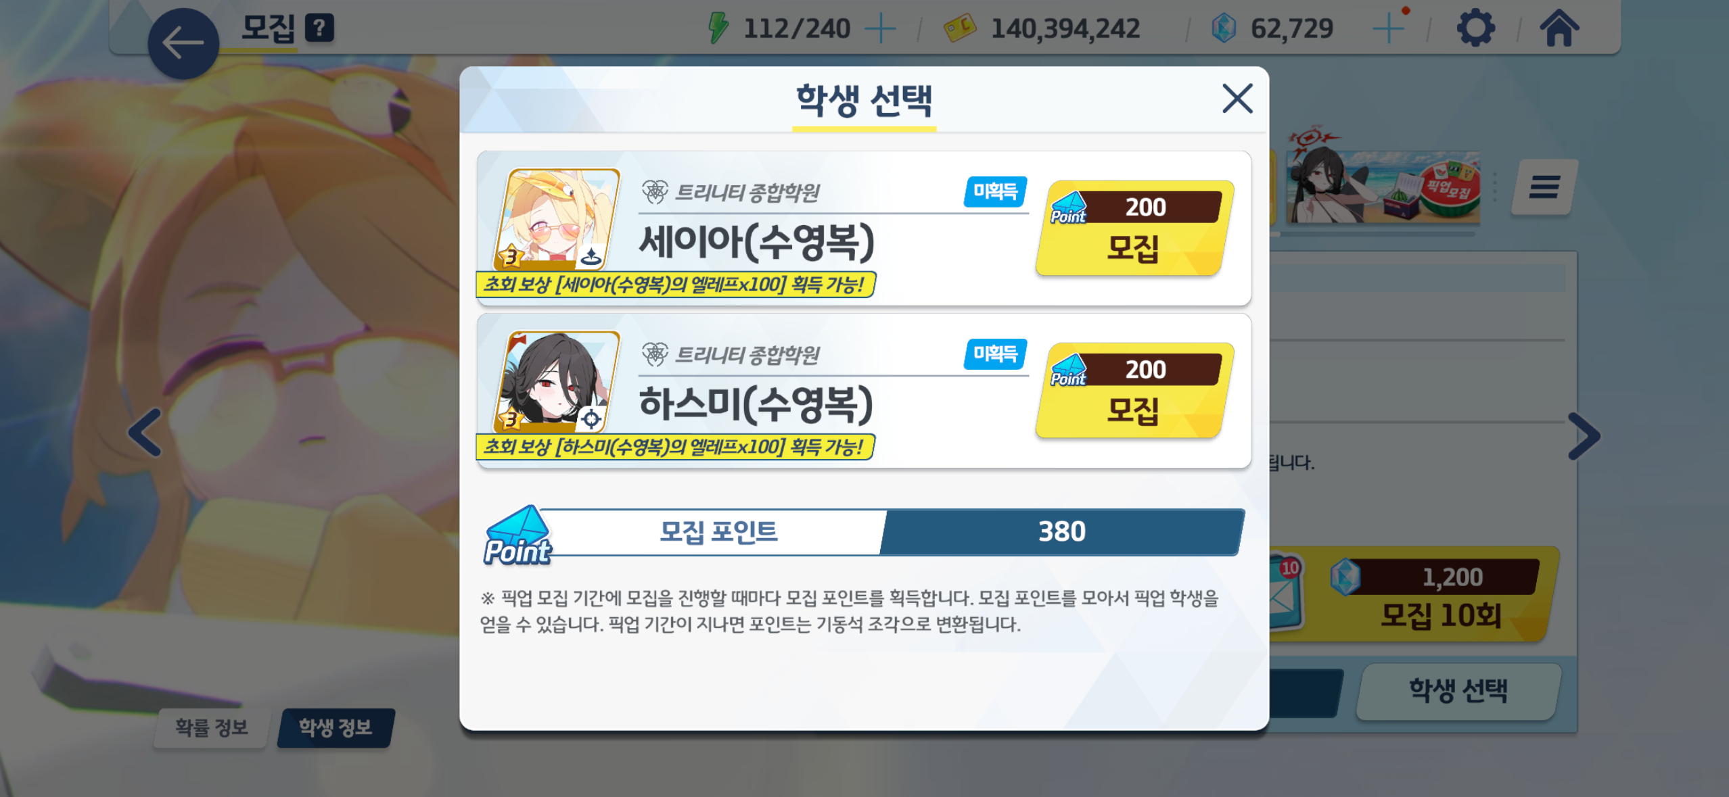This screenshot has width=1729, height=797.
Task: Go back with the arrow button
Action: pyautogui.click(x=183, y=43)
